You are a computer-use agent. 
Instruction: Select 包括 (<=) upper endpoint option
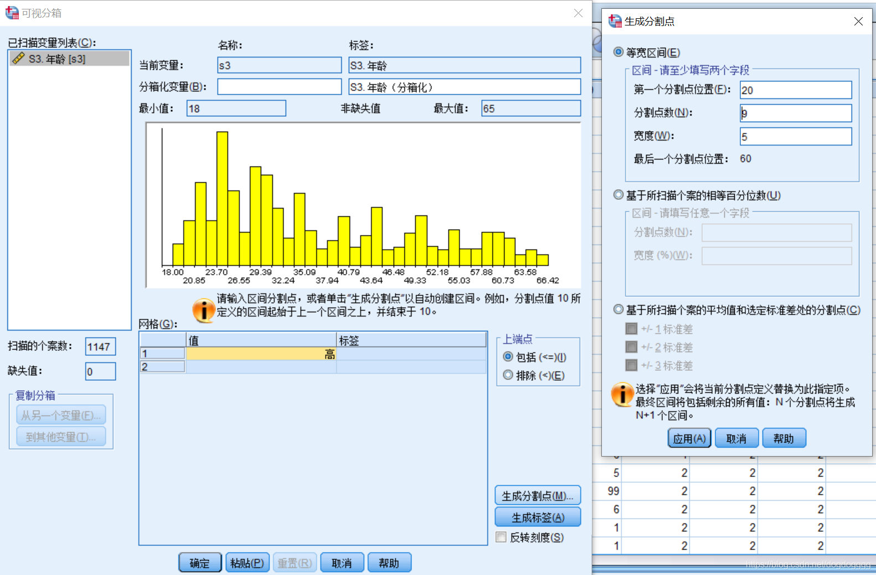pos(508,356)
